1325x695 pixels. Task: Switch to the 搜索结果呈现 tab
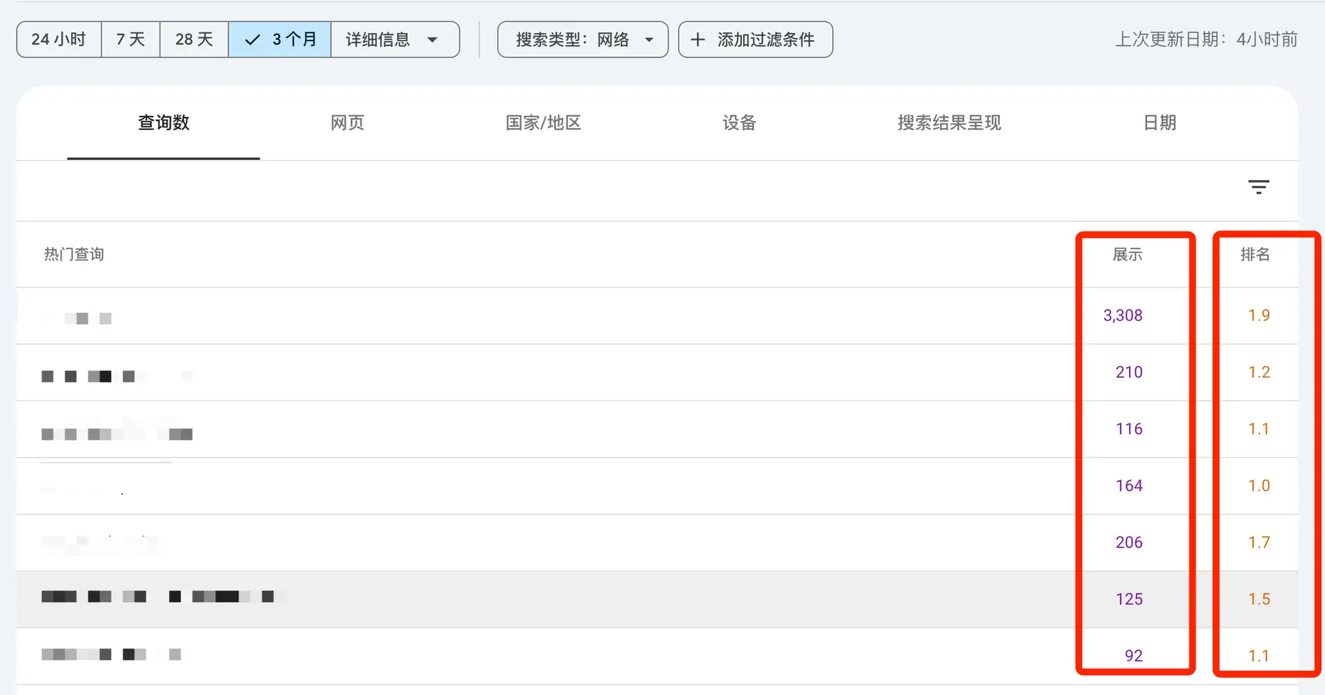pyautogui.click(x=949, y=123)
